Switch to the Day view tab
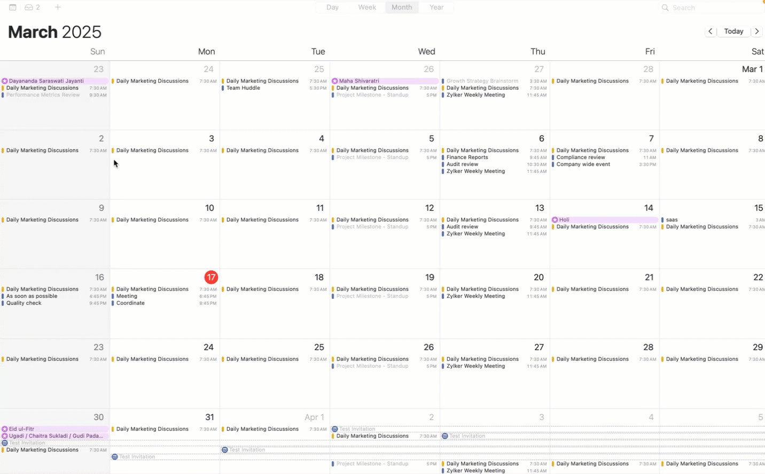Viewport: 765px width, 474px height. coord(332,7)
